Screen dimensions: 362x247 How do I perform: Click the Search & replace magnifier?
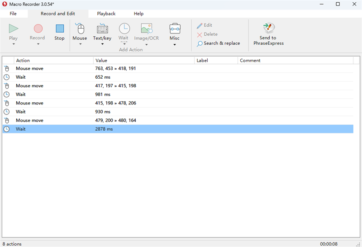tap(200, 44)
